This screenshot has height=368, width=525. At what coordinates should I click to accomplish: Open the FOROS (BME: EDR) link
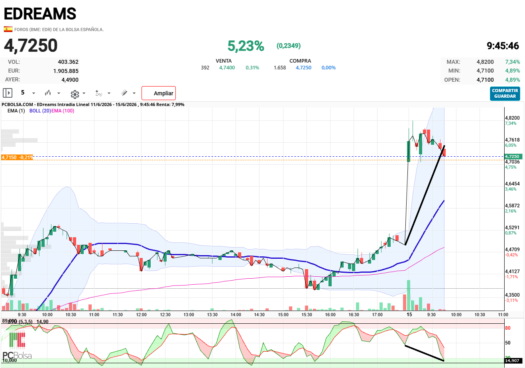tap(59, 30)
